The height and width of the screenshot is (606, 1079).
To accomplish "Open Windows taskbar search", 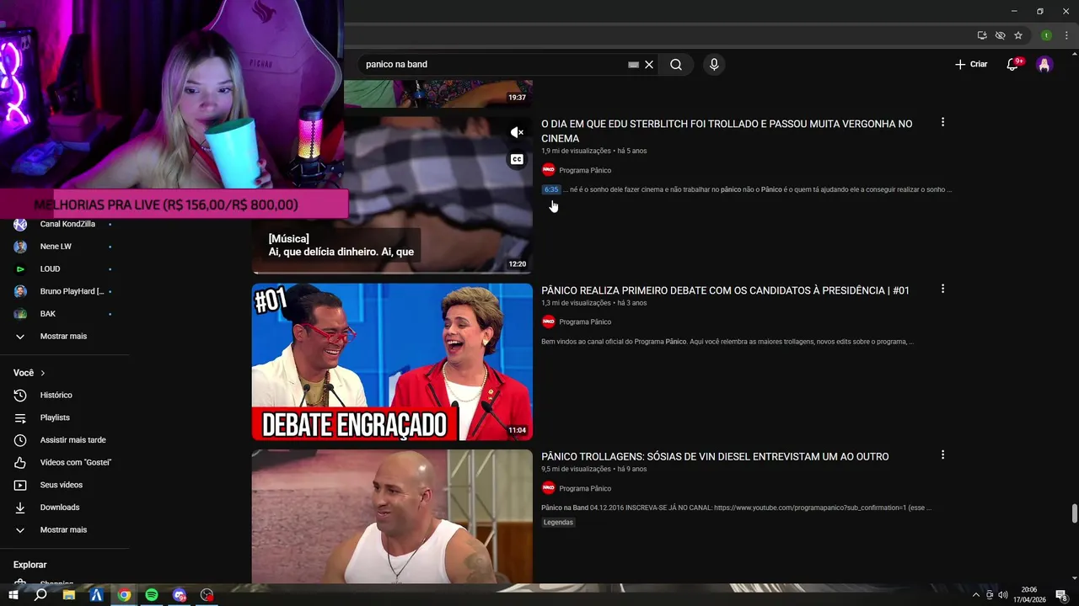I will (40, 595).
